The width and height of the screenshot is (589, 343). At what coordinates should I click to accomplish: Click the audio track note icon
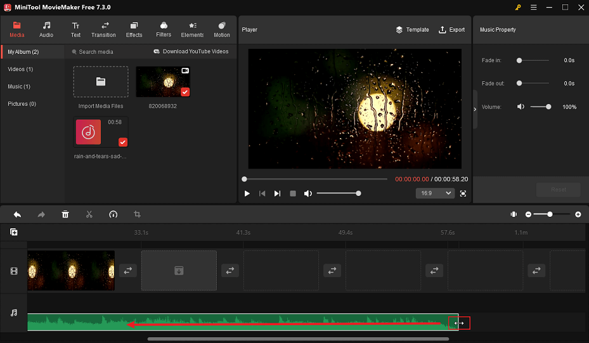click(14, 313)
